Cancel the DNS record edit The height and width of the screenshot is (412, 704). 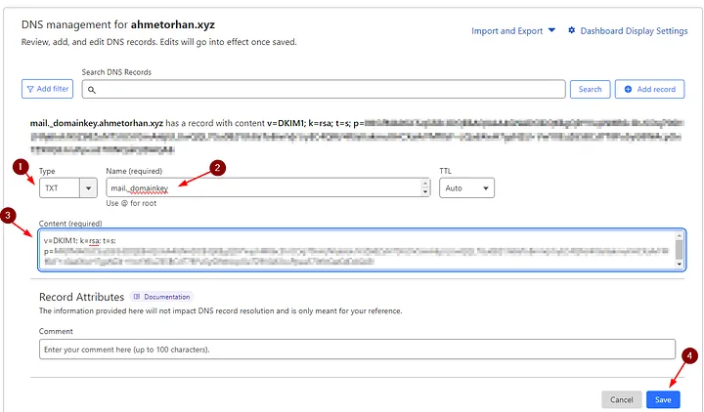[621, 399]
